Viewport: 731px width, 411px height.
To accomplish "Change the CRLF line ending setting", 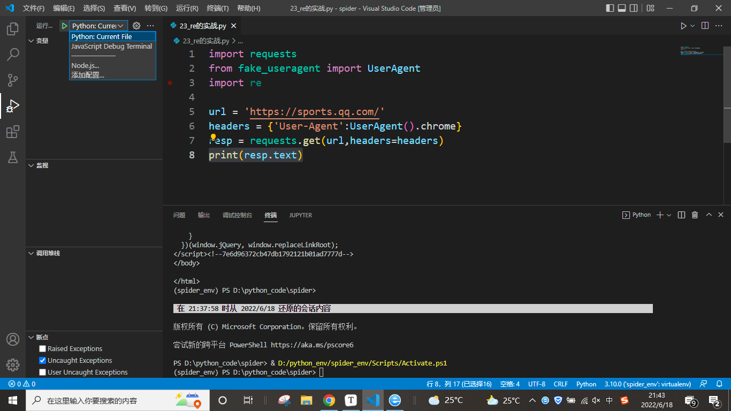I will point(561,384).
